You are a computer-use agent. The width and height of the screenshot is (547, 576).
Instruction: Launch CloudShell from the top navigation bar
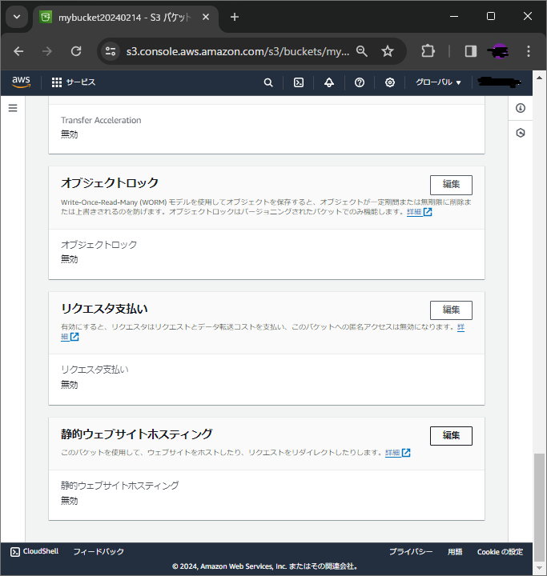click(299, 82)
